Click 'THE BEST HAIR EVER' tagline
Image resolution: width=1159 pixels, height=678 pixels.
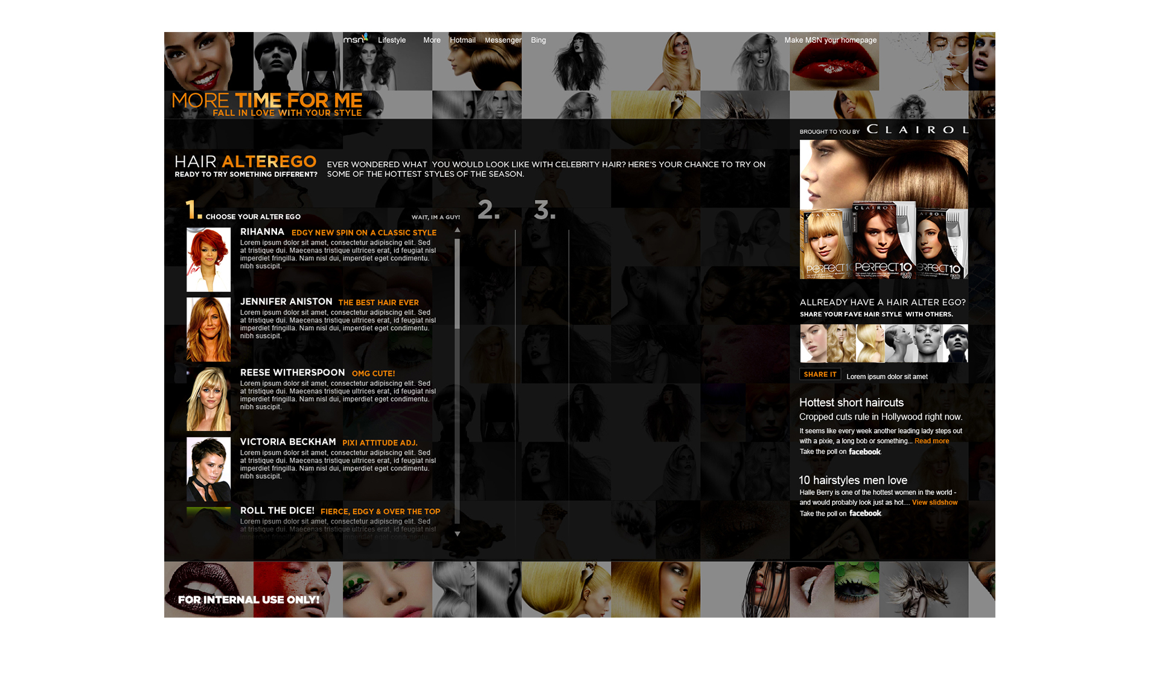click(378, 302)
